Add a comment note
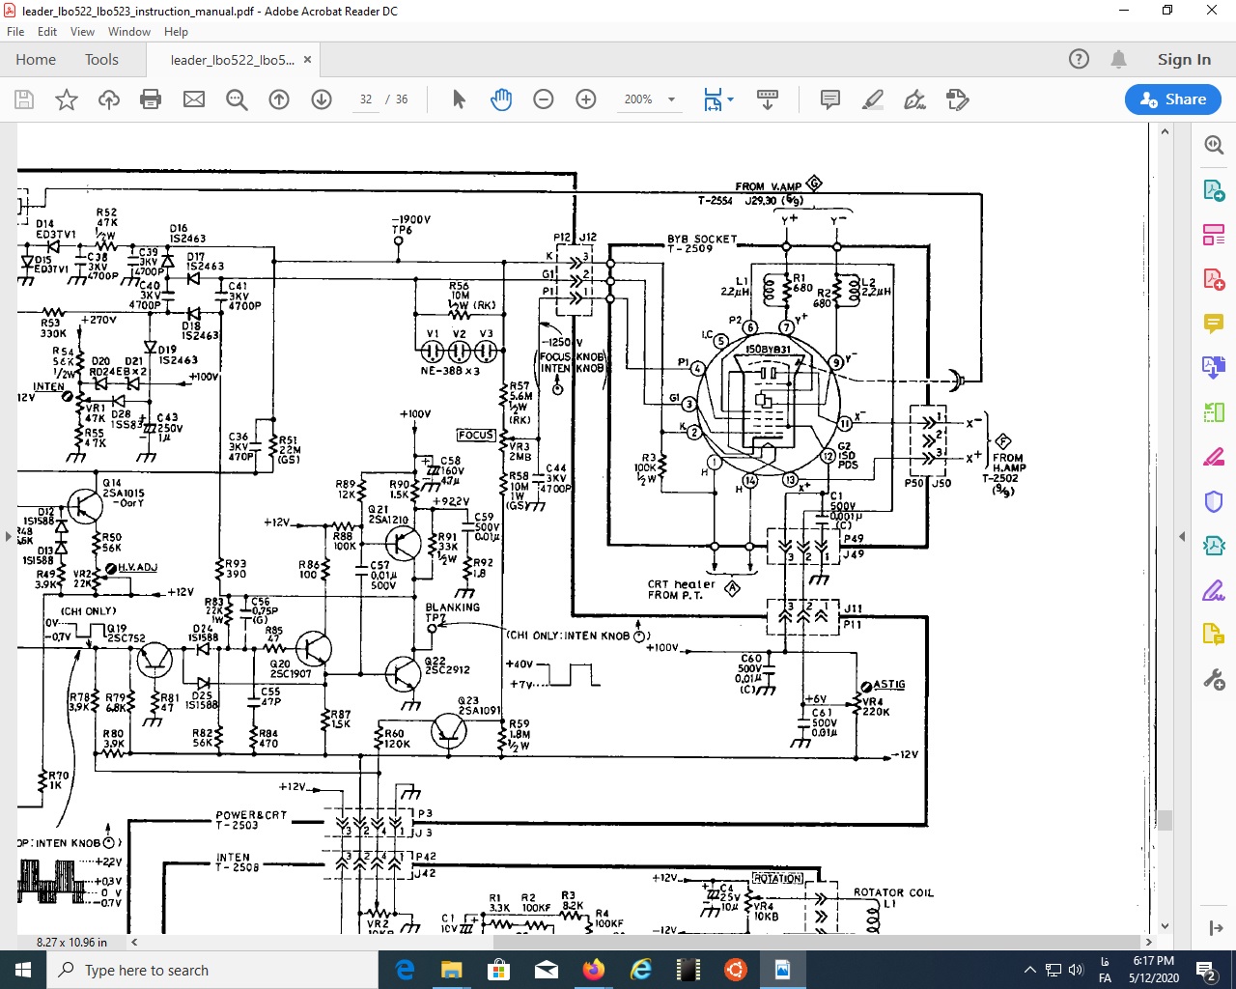The width and height of the screenshot is (1236, 989). click(x=829, y=99)
